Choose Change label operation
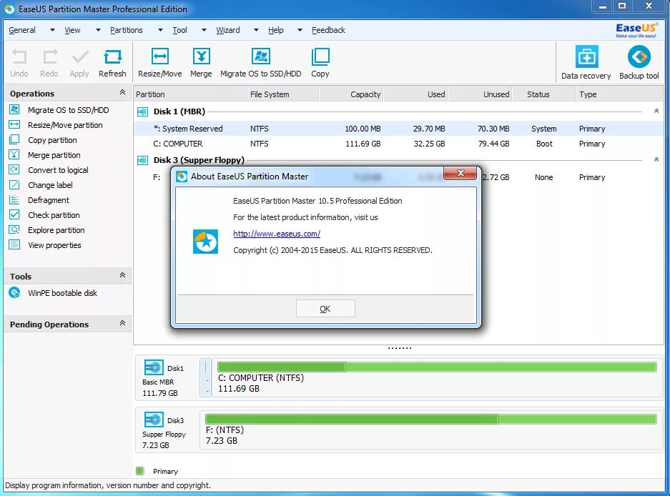Viewport: 670px width, 496px height. coord(50,185)
